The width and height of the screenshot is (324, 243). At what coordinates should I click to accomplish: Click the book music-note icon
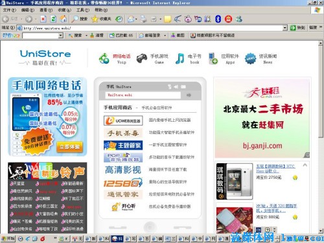click(x=179, y=58)
